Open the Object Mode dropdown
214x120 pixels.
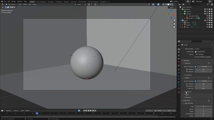click(x=11, y=4)
